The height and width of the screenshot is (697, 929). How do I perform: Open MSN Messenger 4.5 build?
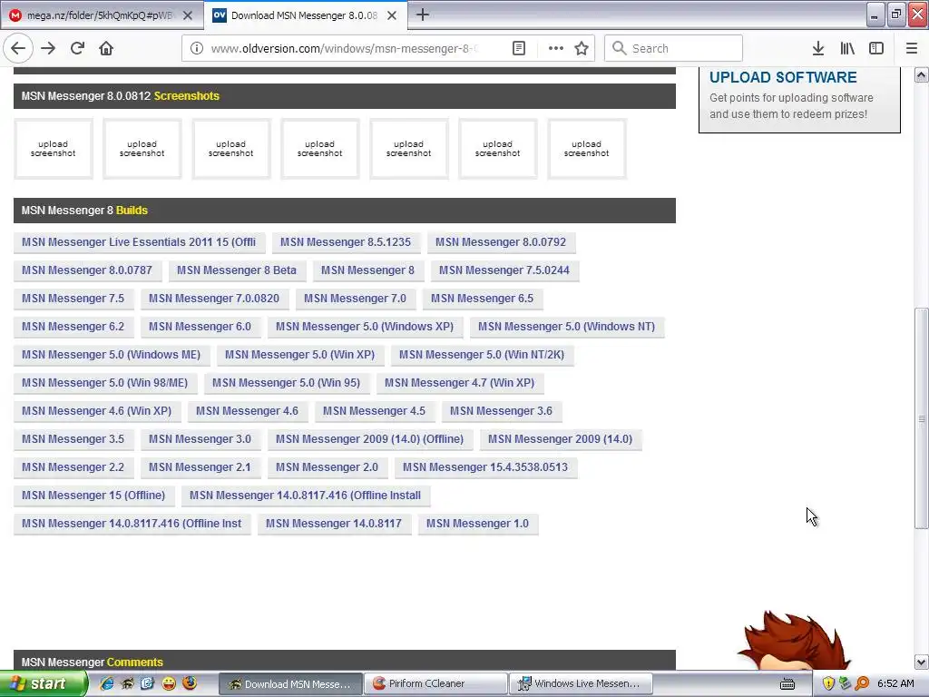click(374, 411)
